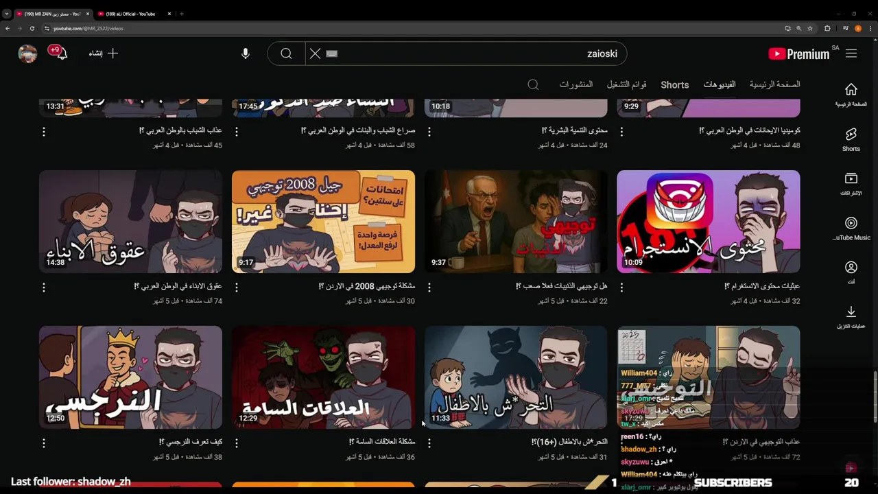Switch to the channel Shorts tab

(x=675, y=84)
